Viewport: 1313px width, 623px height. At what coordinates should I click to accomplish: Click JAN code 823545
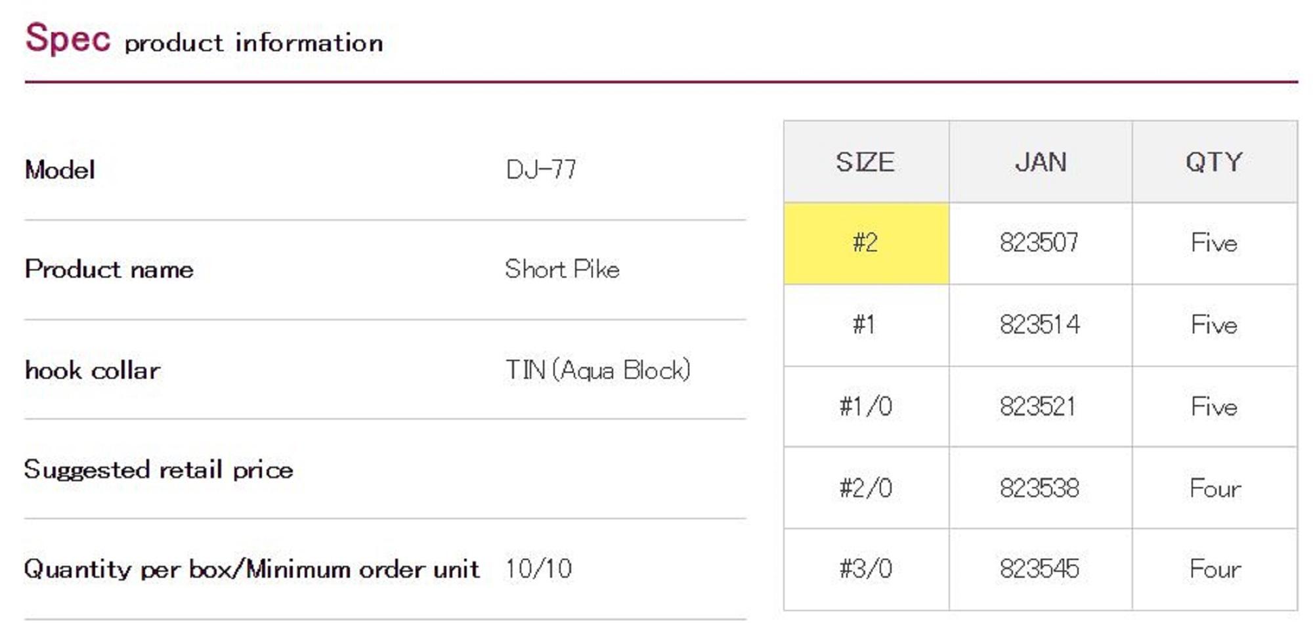1039,569
